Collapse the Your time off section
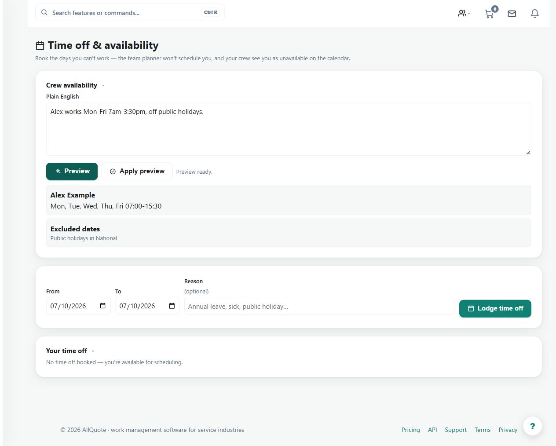556x446 pixels. (x=93, y=351)
